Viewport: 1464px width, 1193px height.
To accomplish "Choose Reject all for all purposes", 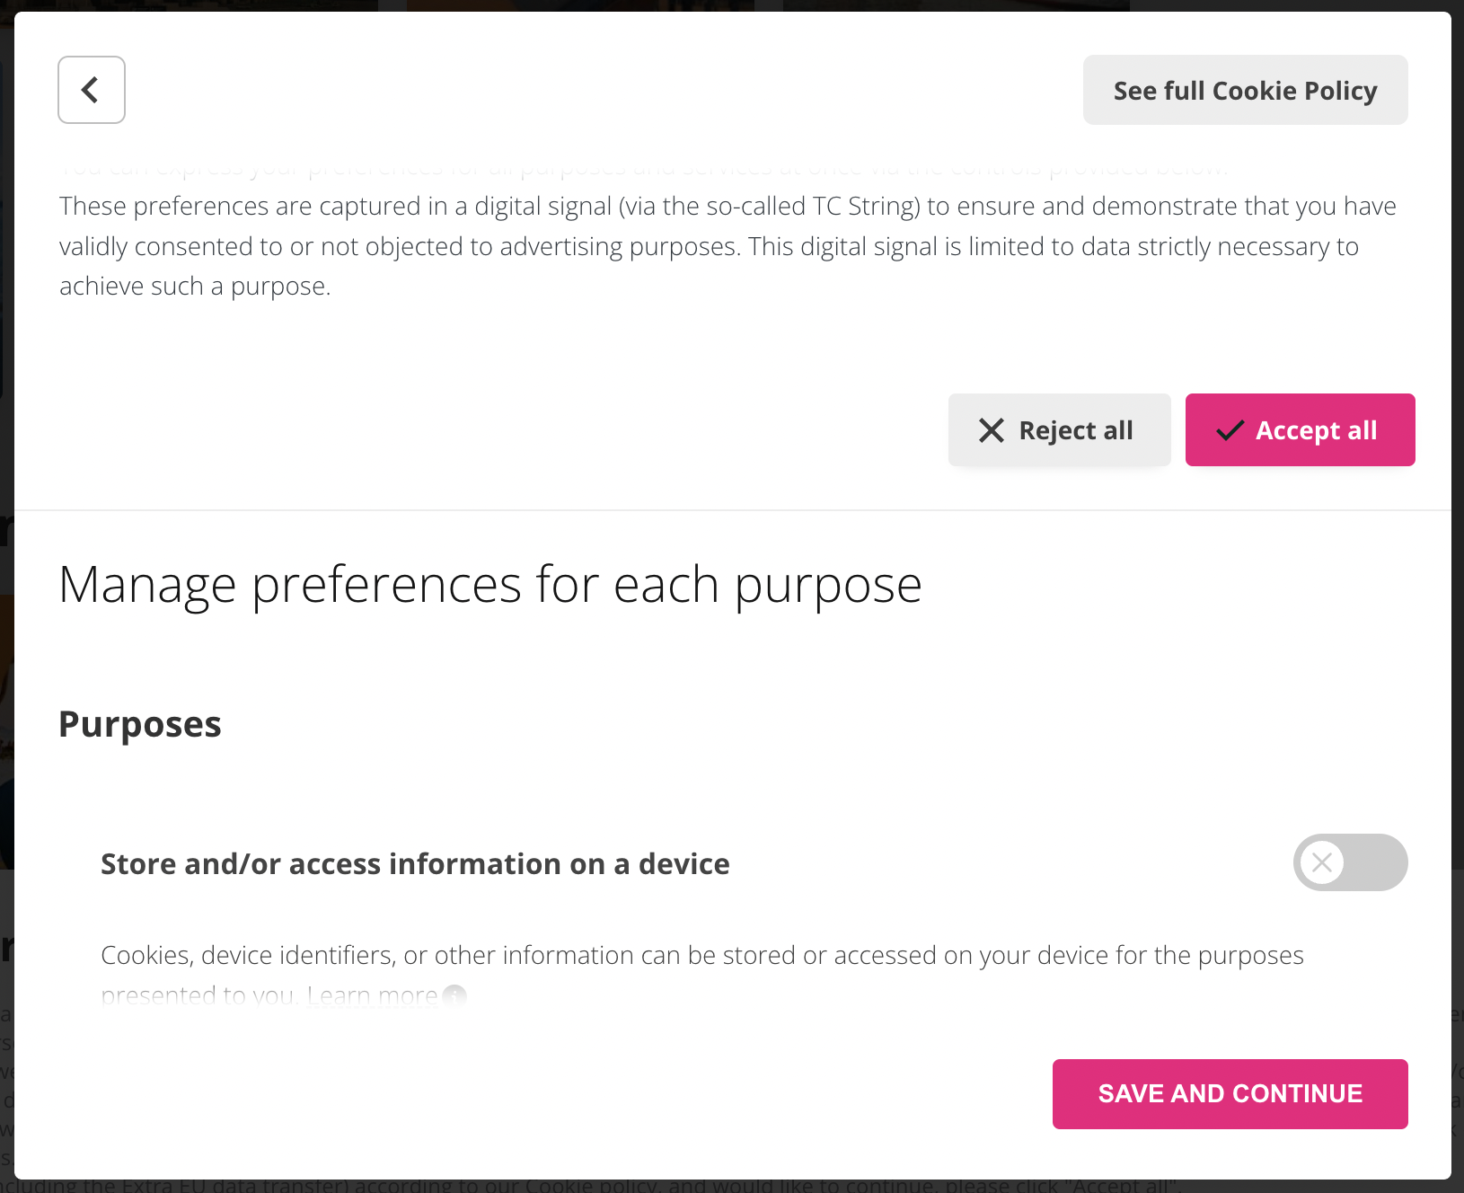I will [1059, 429].
